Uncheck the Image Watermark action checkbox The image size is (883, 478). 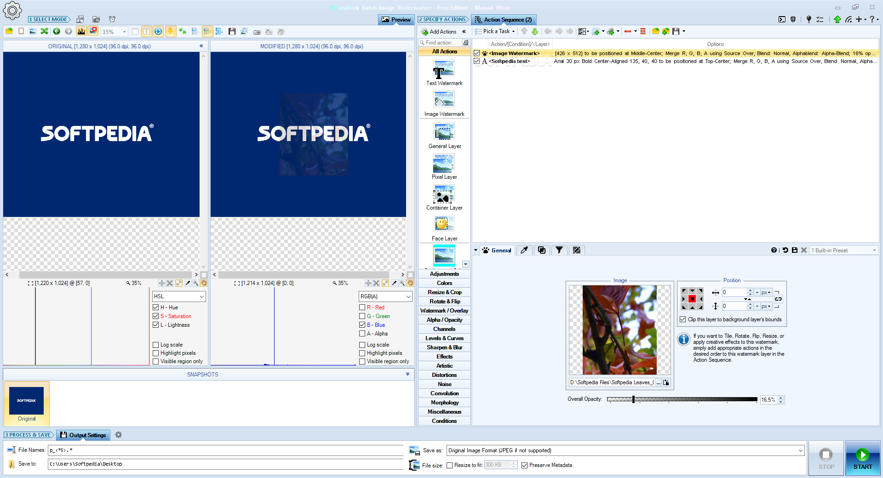click(x=477, y=53)
